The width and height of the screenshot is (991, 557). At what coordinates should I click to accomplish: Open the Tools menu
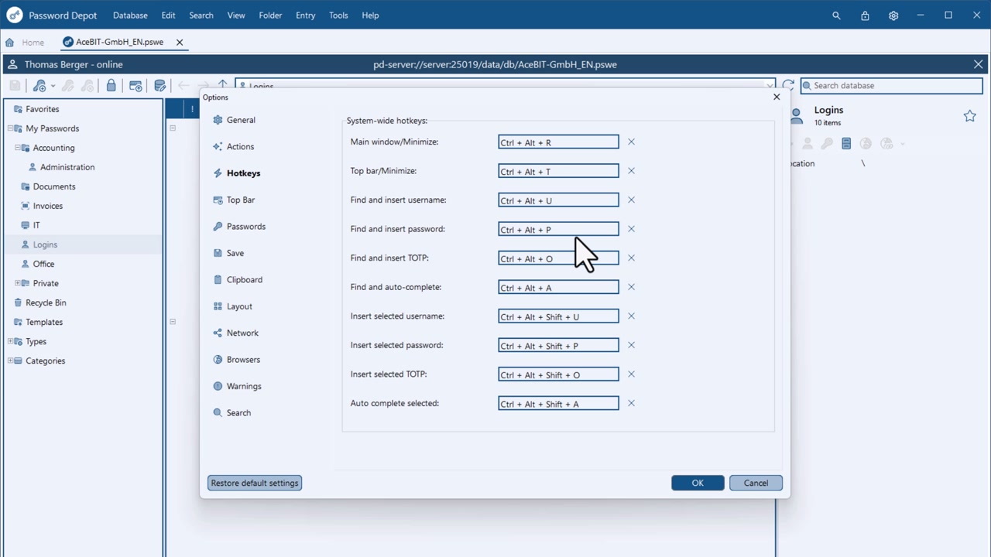coord(338,15)
